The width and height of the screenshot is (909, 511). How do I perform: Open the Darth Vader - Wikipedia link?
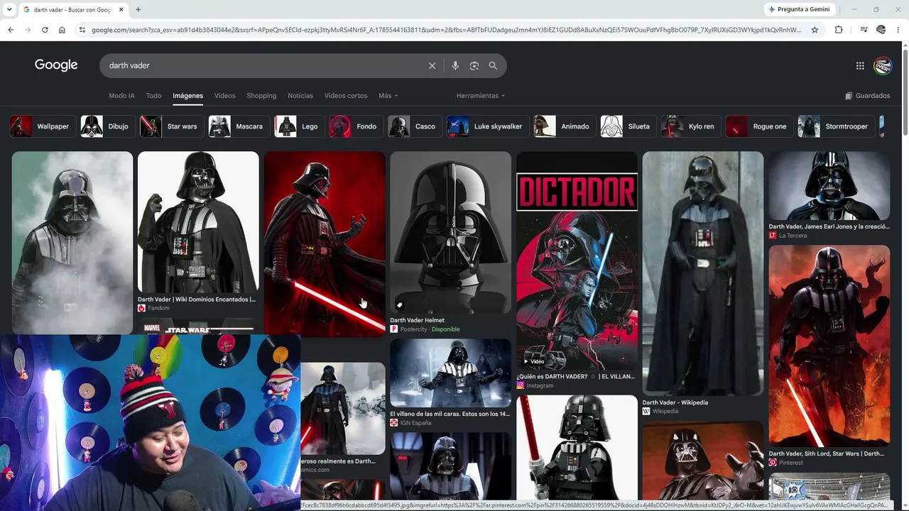coord(675,402)
